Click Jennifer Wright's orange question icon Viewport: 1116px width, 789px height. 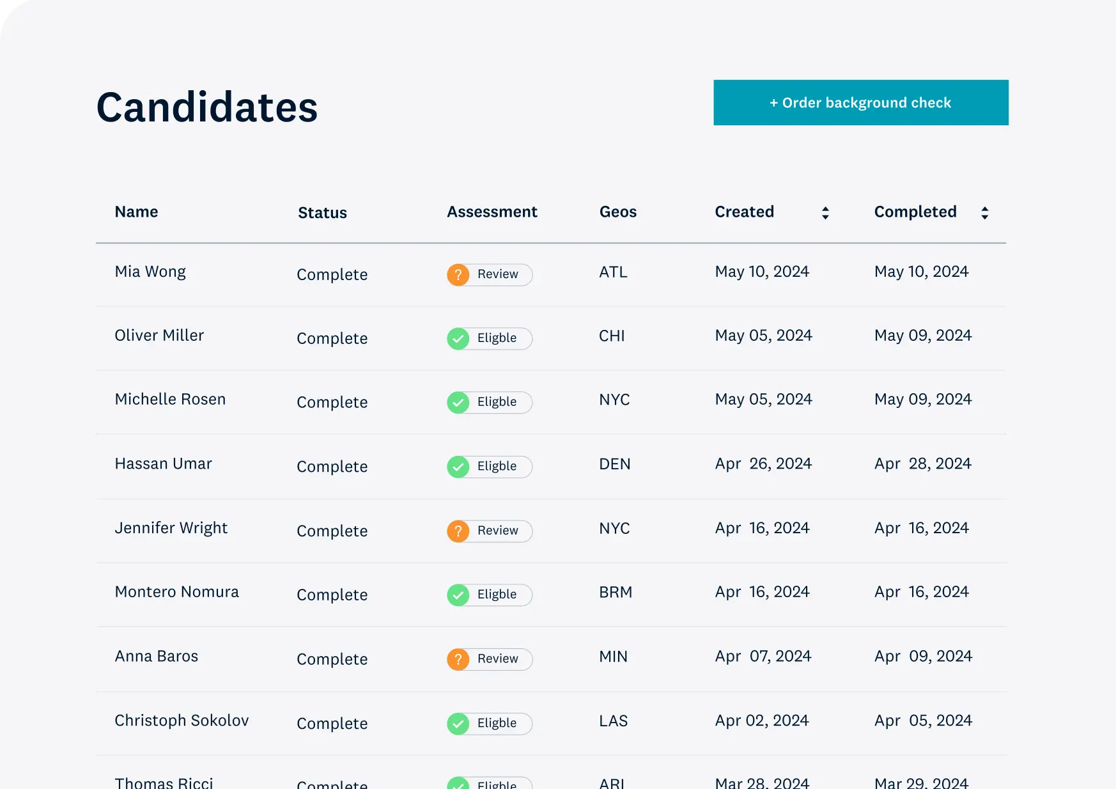pos(458,531)
